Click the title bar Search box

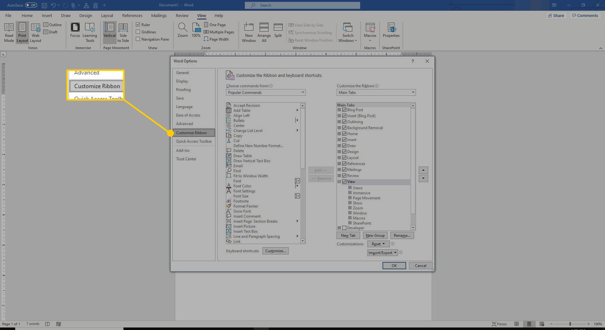302,5
